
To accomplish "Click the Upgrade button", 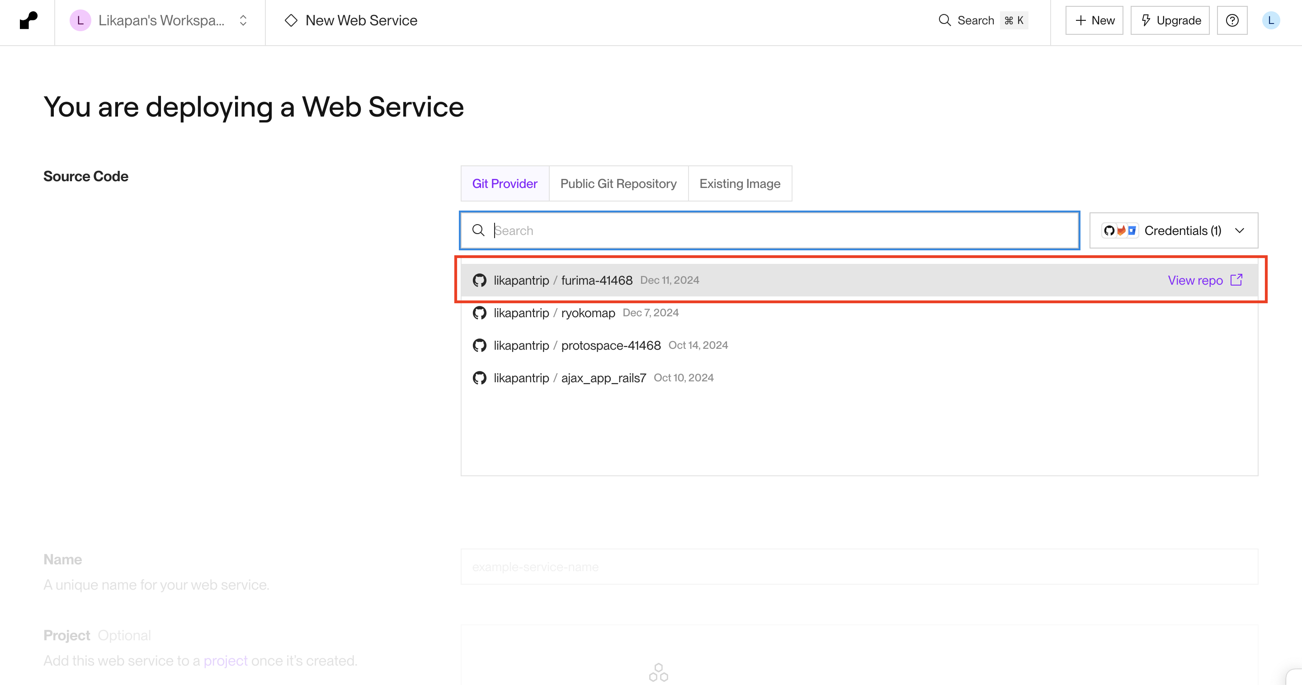I will click(1170, 20).
